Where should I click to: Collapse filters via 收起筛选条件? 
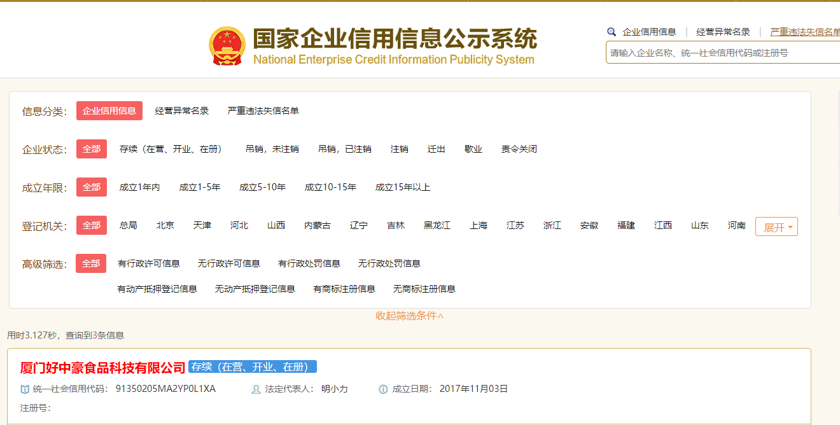click(410, 316)
